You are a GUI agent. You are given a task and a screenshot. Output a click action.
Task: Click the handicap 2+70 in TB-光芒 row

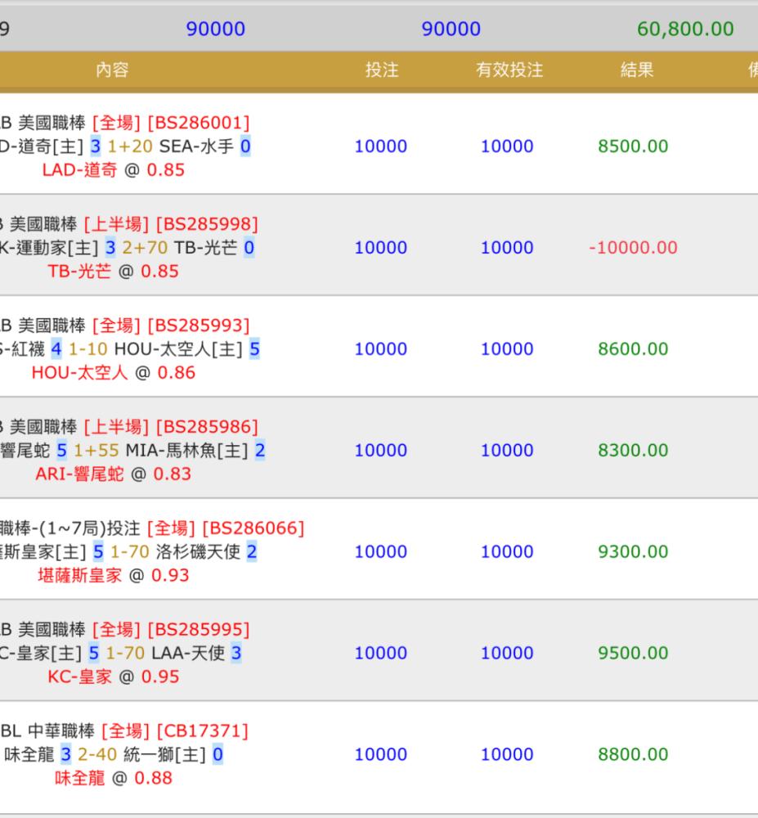[x=145, y=248]
